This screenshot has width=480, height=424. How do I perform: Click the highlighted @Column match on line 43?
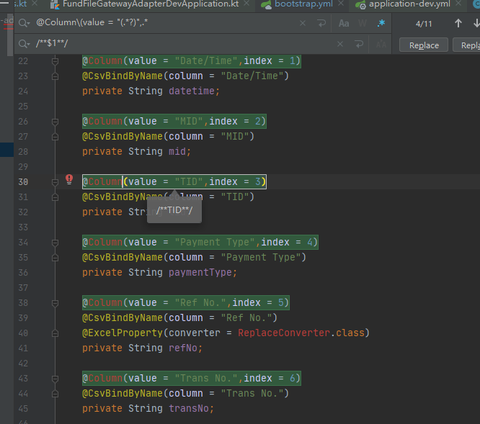[192, 378]
